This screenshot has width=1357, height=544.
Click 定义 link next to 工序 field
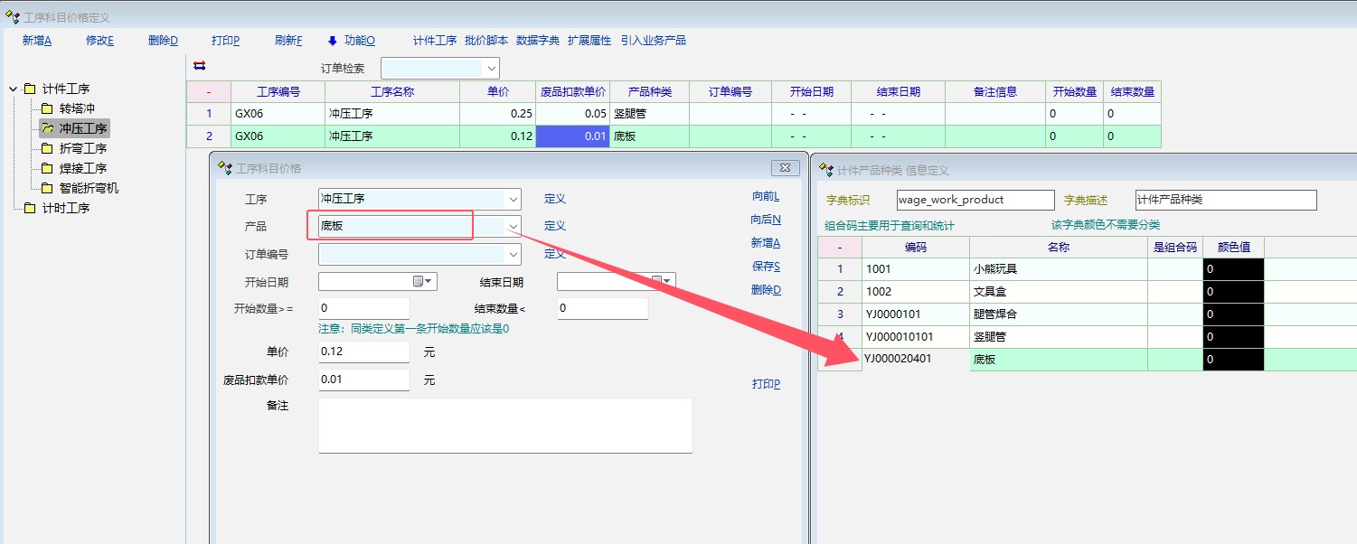[x=554, y=199]
